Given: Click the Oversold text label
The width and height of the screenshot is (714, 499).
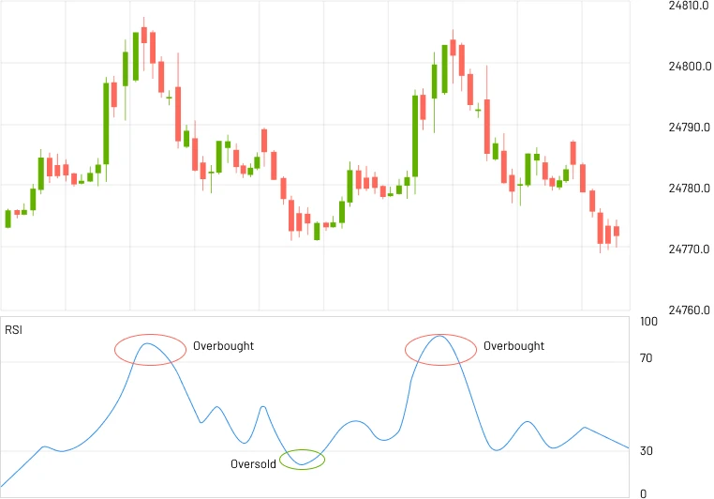Looking at the screenshot, I should click(x=253, y=464).
